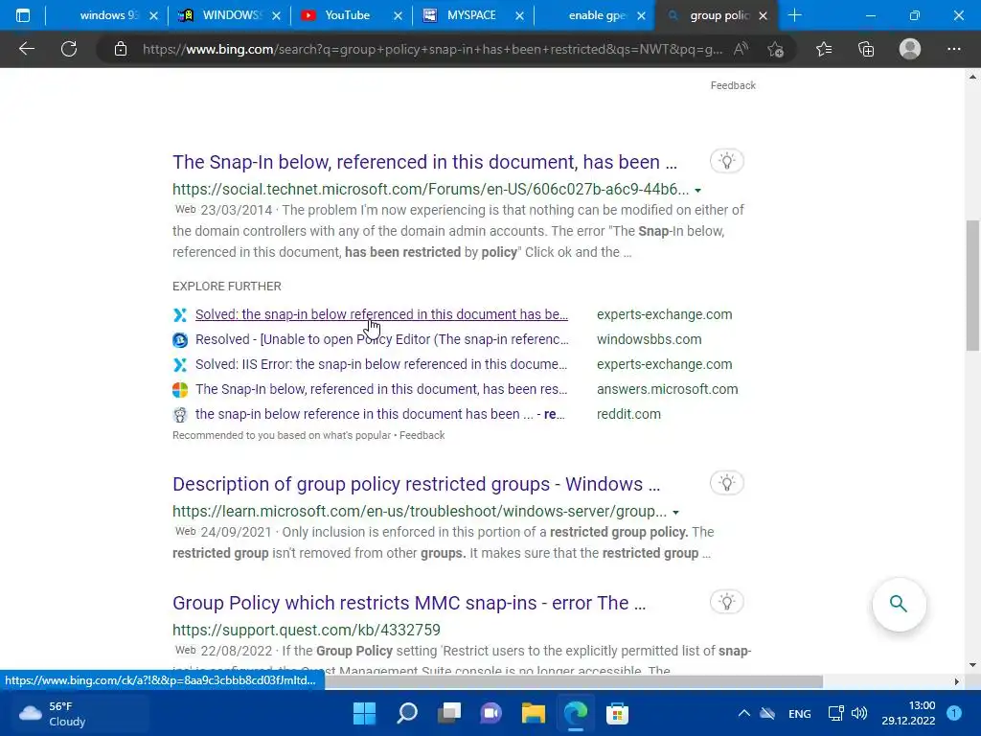981x736 pixels.
Task: Open taskbar Search
Action: coord(406,713)
